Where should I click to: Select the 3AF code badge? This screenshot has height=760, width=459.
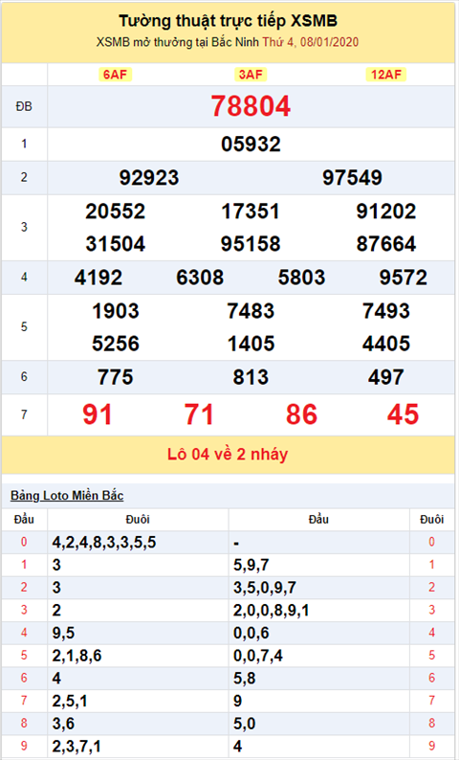click(x=251, y=75)
